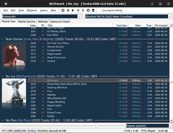Select track Fish
This screenshot has width=173, height=133.
tap(99, 109)
